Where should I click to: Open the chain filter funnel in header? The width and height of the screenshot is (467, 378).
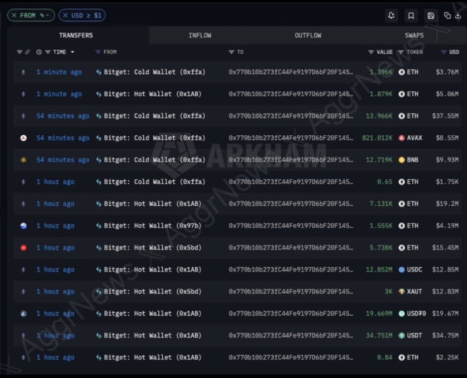click(x=19, y=52)
